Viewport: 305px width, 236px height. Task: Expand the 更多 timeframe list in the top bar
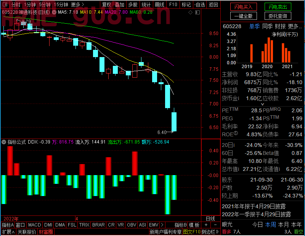point(77,5)
